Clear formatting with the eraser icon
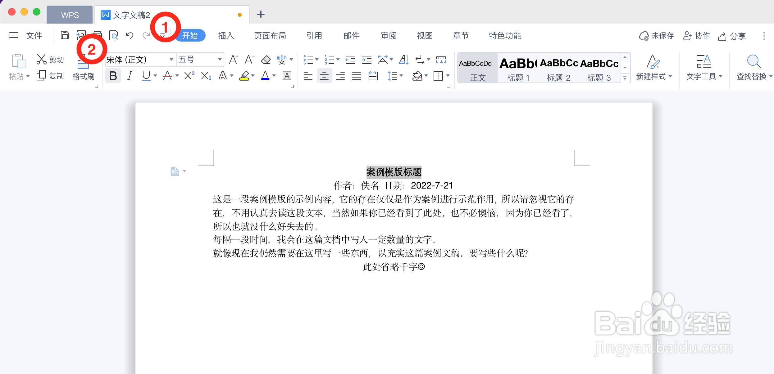The image size is (774, 374). click(266, 59)
